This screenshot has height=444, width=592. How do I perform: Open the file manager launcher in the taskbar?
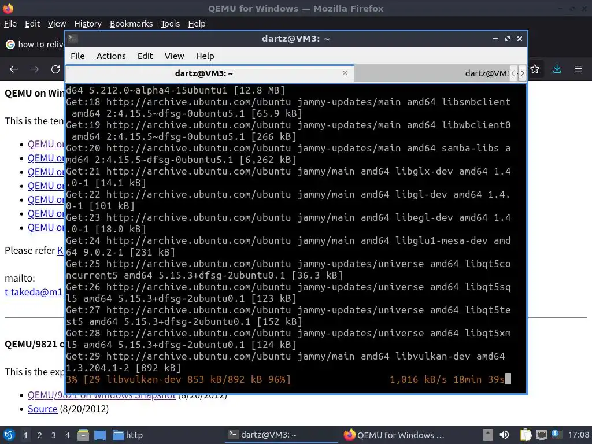tap(83, 435)
